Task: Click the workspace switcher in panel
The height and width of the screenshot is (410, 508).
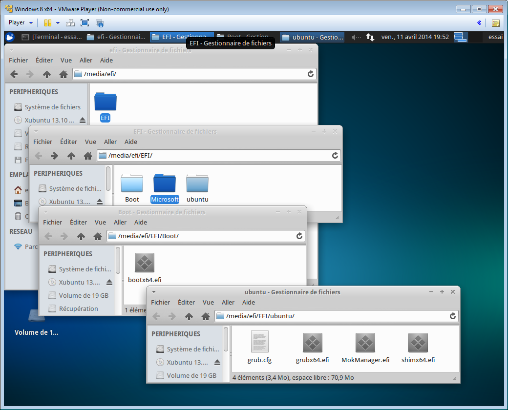Action: tap(460, 37)
